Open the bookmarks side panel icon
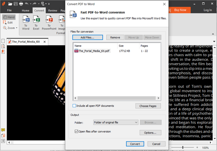Image resolution: width=217 pixels, height=151 pixels. coord(3,52)
